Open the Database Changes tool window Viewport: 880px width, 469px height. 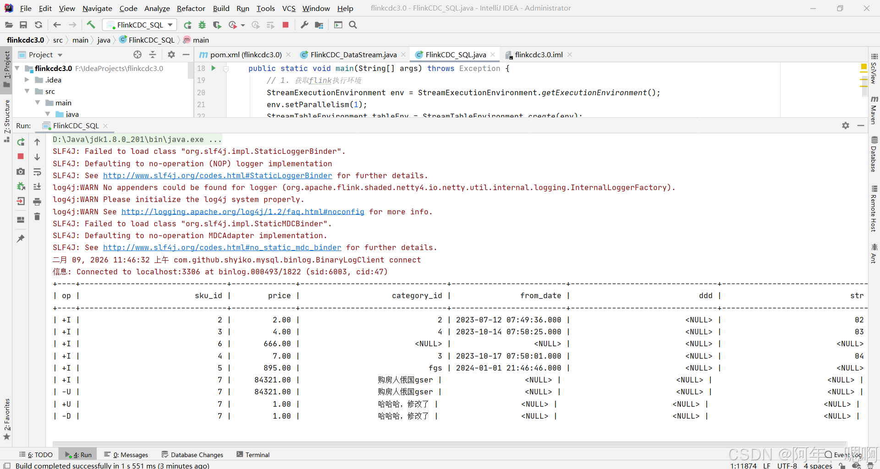(192, 455)
